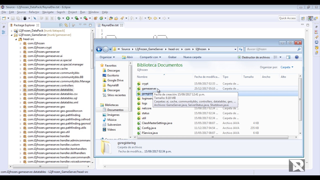Select Documentos under Bibliotecas
The width and height of the screenshot is (320, 180).
pos(115,110)
